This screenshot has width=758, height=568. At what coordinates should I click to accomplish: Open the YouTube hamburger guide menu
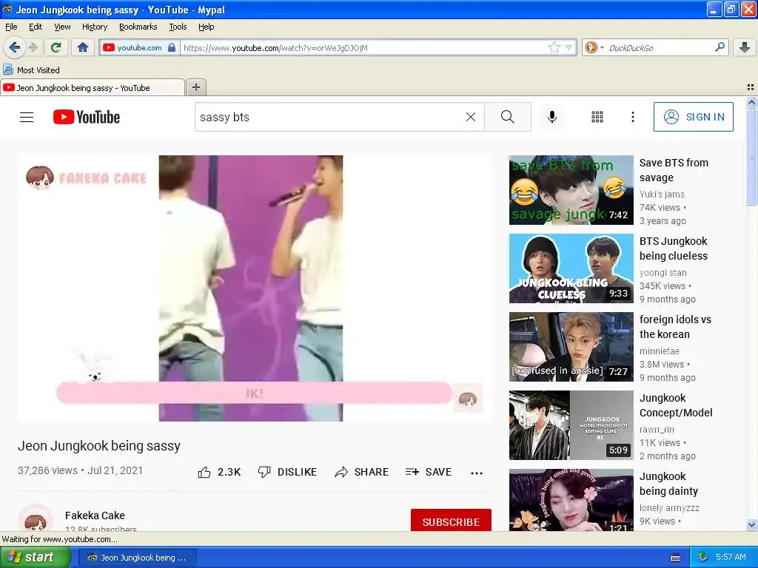click(27, 117)
